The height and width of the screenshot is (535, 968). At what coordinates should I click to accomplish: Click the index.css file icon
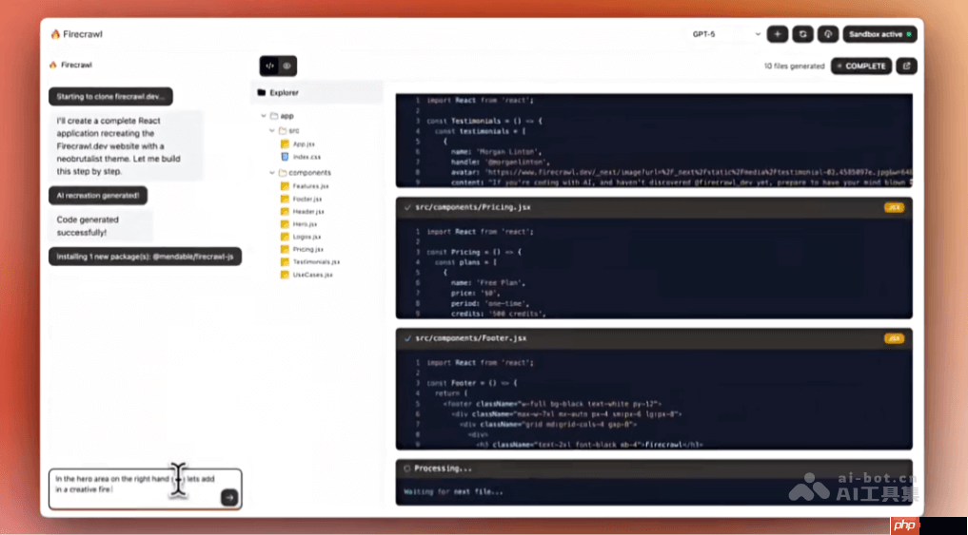click(285, 157)
